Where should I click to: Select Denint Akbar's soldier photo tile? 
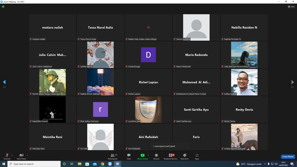coord(52,82)
